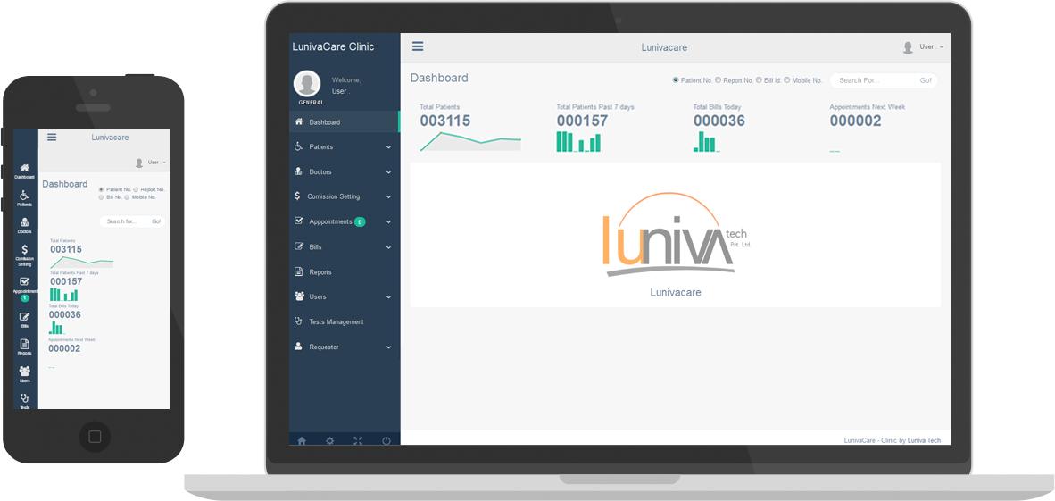Click the home icon in sidebar footer

[x=302, y=440]
